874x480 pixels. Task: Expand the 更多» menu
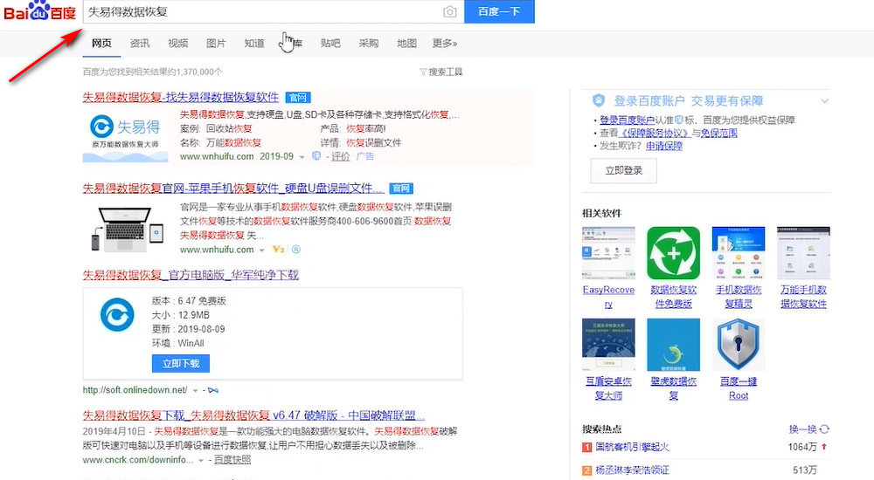pos(444,44)
